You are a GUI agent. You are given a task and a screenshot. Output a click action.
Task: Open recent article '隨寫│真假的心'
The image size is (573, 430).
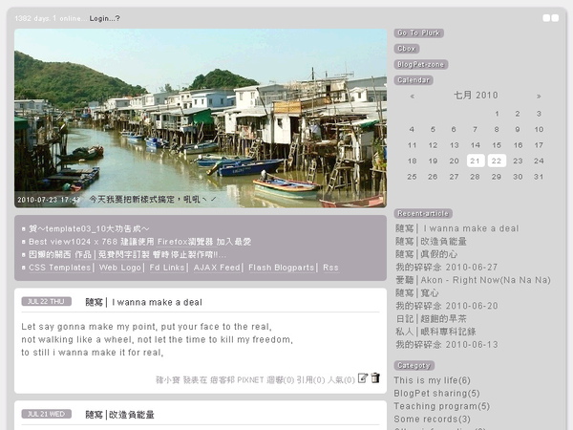427,254
